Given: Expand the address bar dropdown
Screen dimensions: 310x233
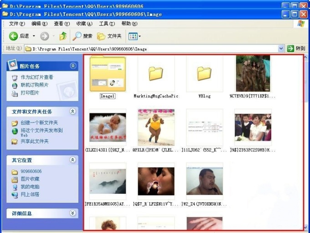Looking at the screenshot, I should tap(281, 48).
